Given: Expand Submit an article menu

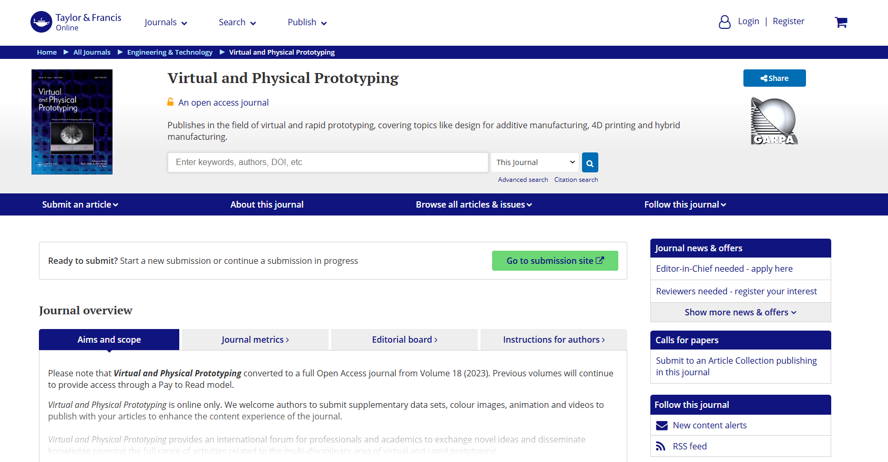Looking at the screenshot, I should (80, 204).
